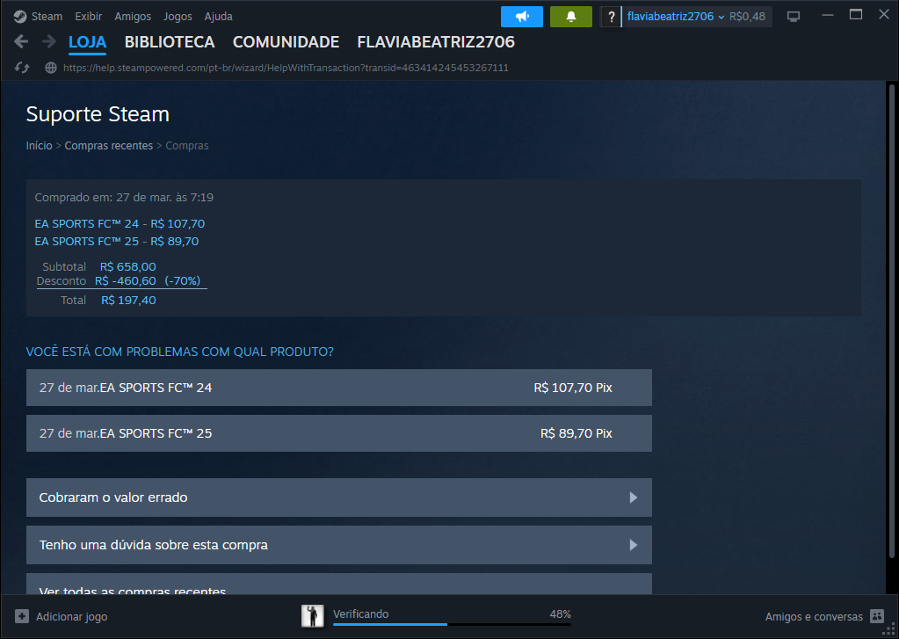
Task: Expand 'Tenho uma dúvida sobre esta compra'
Action: click(338, 545)
